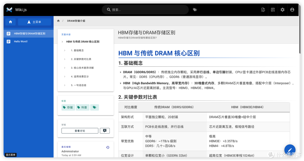Open the 主菜单 navigation button
The width and height of the screenshot is (304, 161).
[35, 22]
